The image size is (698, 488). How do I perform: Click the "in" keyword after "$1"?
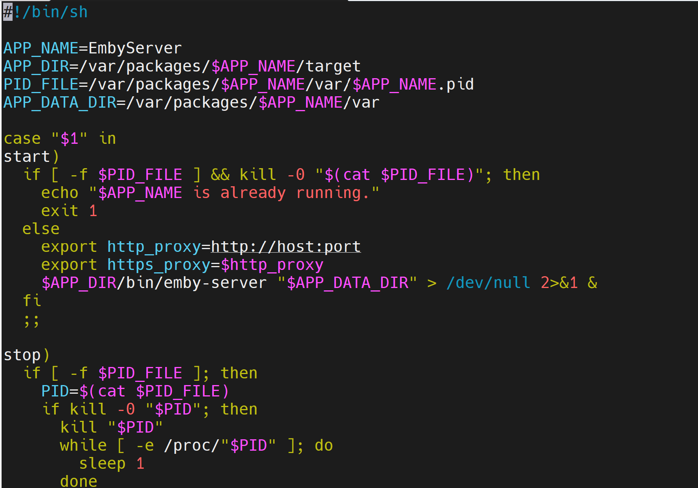[107, 139]
